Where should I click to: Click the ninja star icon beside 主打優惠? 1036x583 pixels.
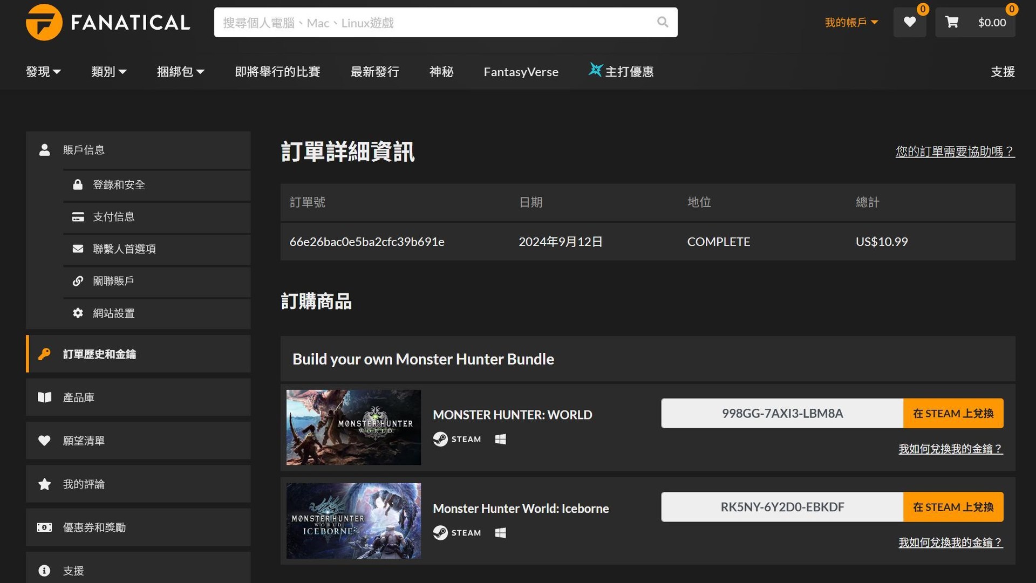(596, 71)
